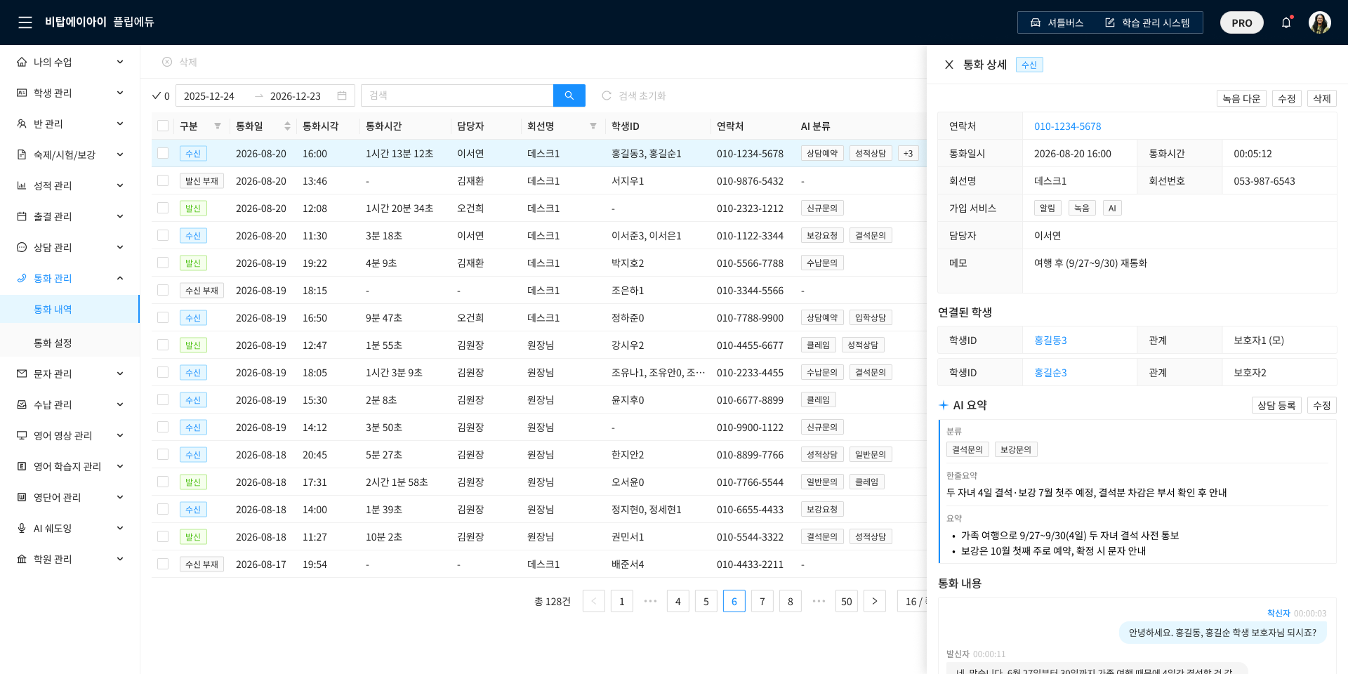This screenshot has width=1348, height=674.
Task: Check the row for 서지우1
Action: (x=163, y=180)
